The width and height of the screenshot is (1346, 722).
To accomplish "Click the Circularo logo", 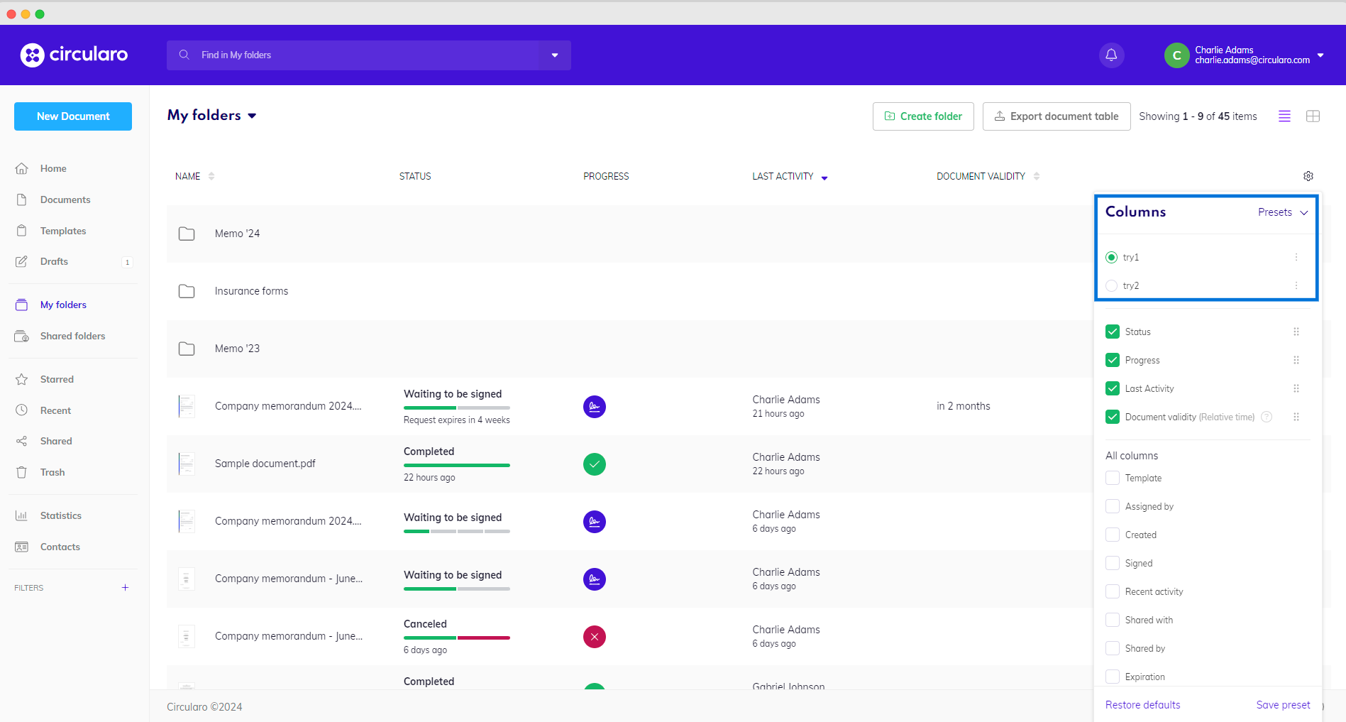I will click(75, 55).
